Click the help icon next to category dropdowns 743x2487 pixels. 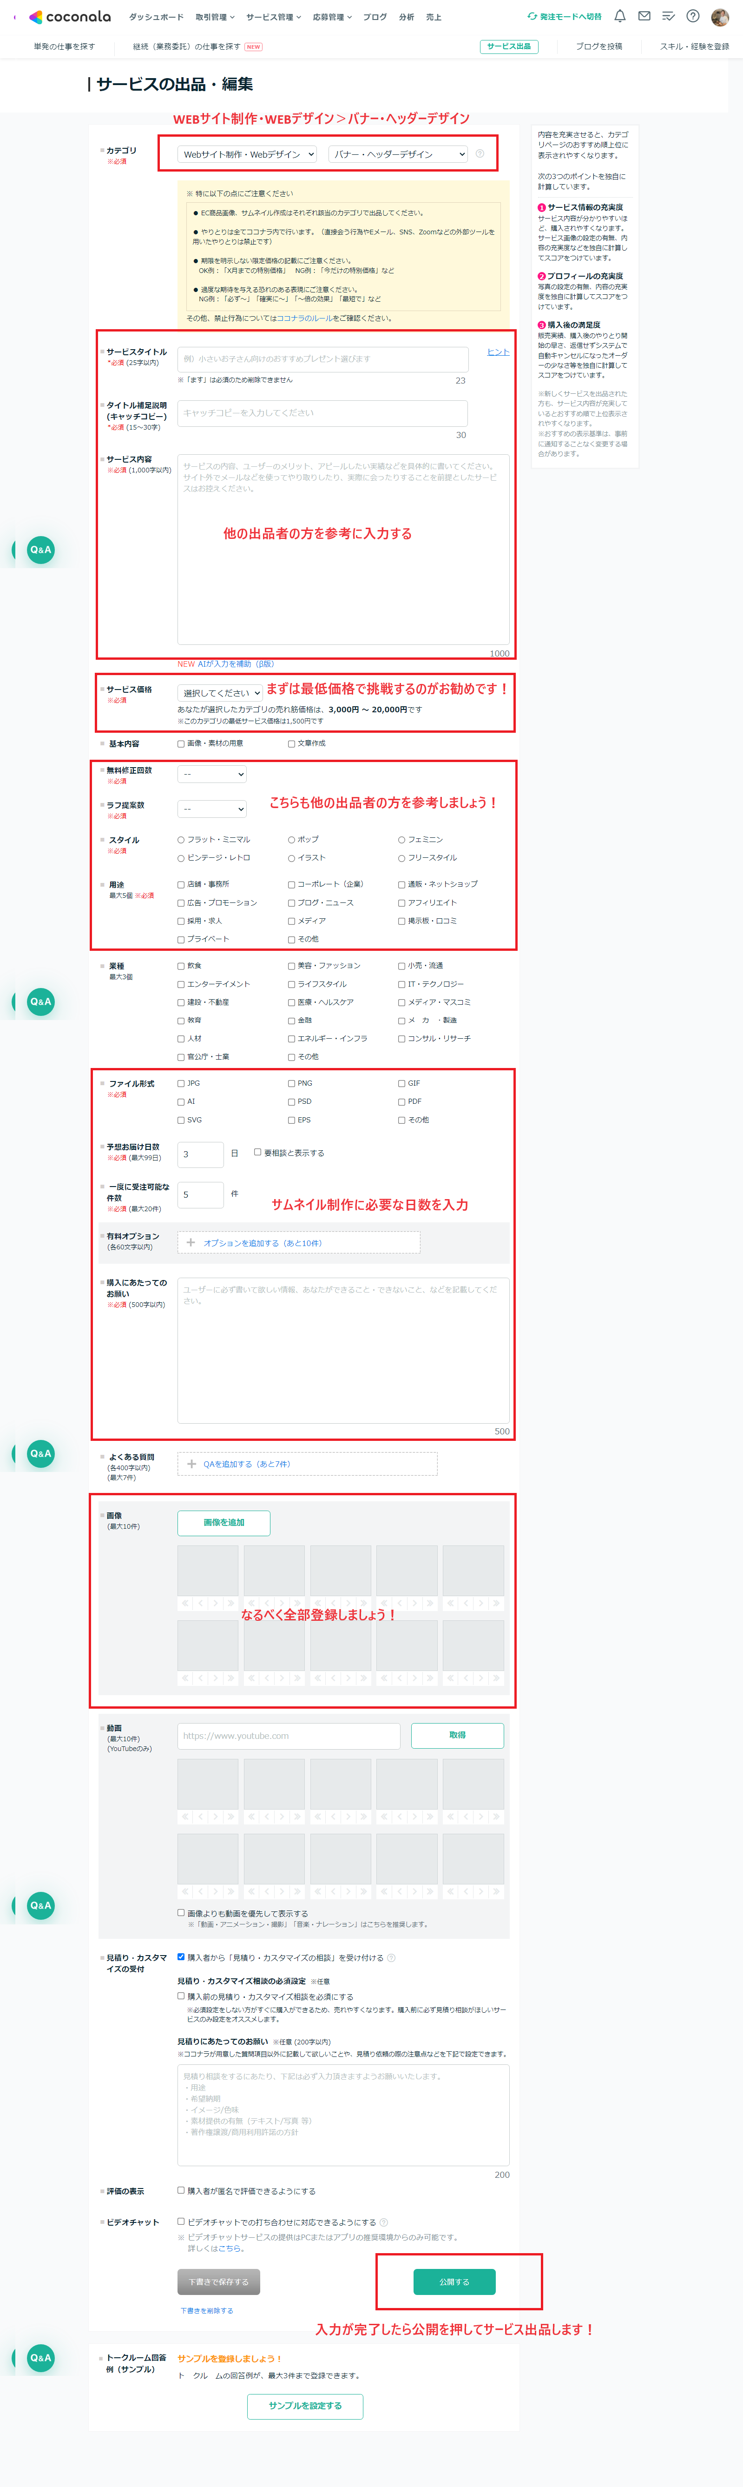pyautogui.click(x=480, y=153)
